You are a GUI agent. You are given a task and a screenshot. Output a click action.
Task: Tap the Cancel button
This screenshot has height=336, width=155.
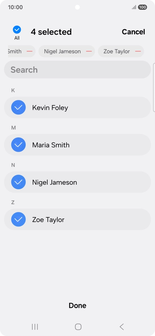[x=133, y=32]
